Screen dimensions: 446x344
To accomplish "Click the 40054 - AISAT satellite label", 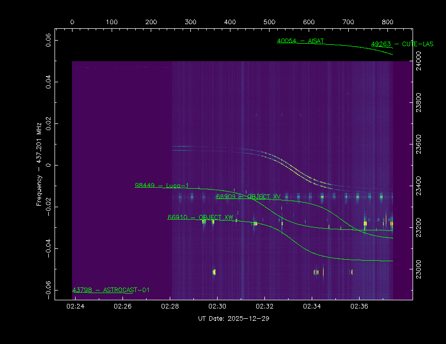I will tap(300, 41).
